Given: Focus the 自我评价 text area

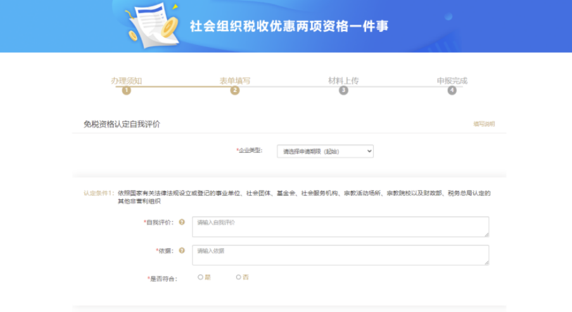Looking at the screenshot, I should [340, 227].
